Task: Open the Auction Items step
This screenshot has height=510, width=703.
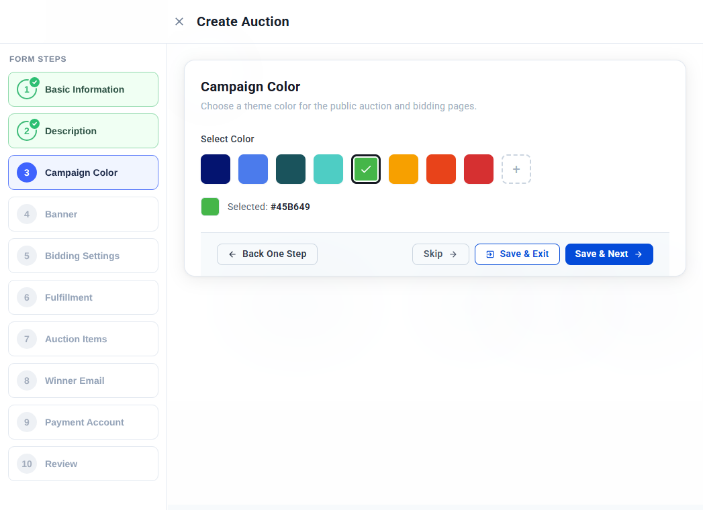Action: (83, 339)
